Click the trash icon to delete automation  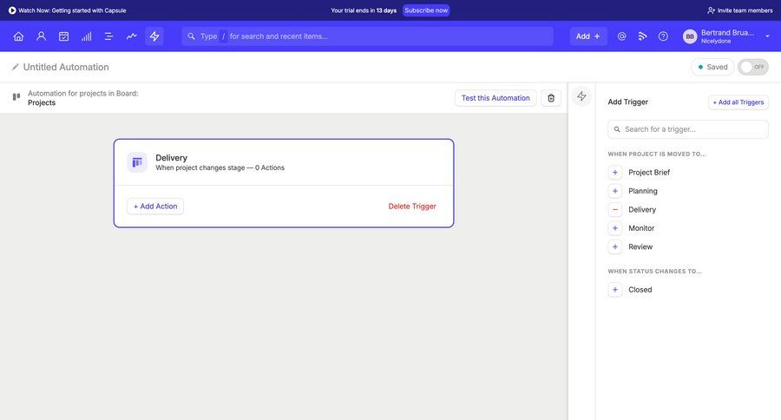[x=551, y=98]
